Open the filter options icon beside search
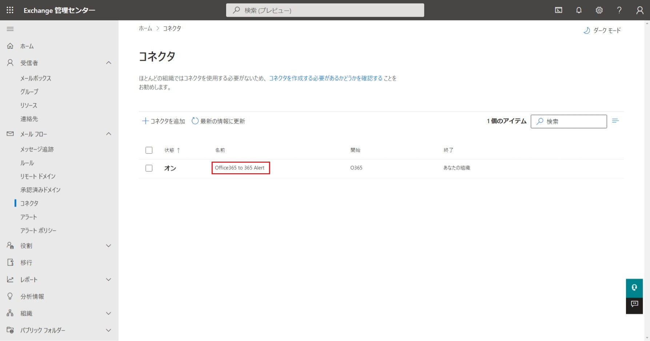Screen dimensions: 650x341 click(x=615, y=121)
